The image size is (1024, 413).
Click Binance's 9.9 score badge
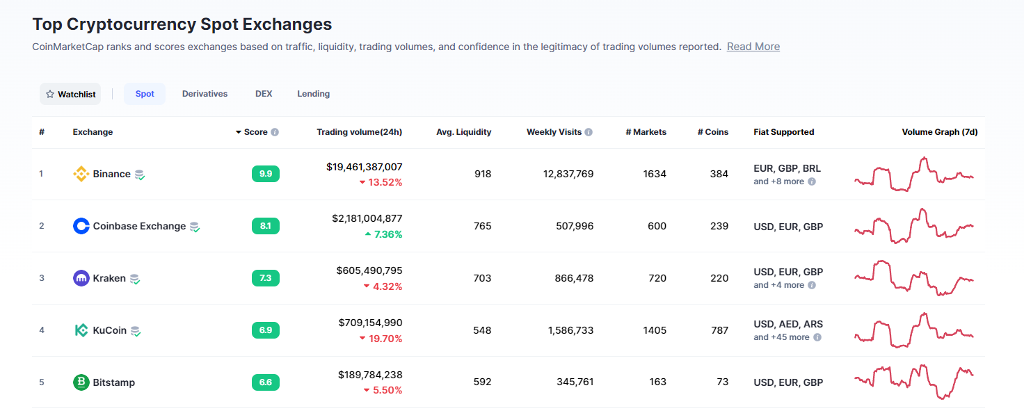(266, 174)
